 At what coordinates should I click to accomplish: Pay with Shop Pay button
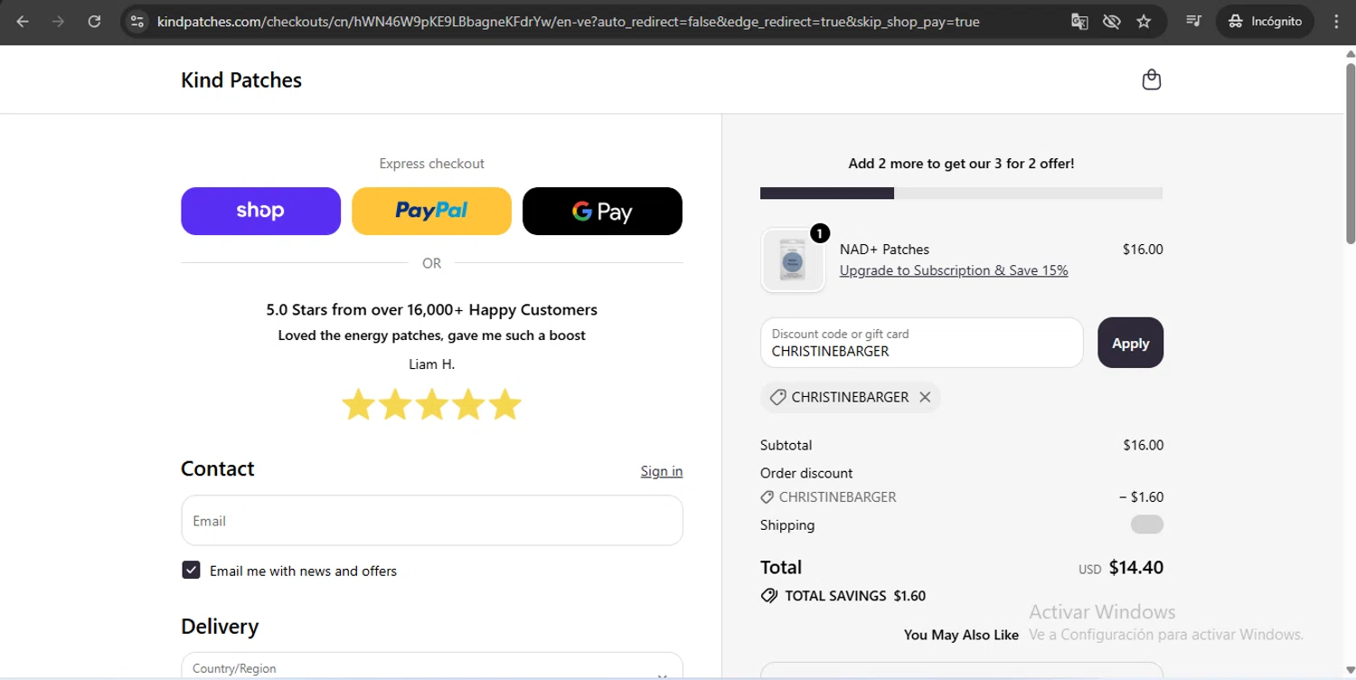tap(260, 211)
